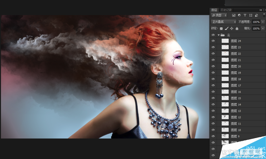Collapse the 云 group triangle
Screen dimensions: 266x159
[x=219, y=35]
